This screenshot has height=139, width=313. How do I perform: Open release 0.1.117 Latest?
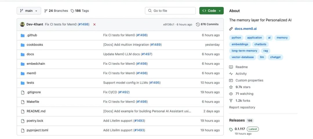coord(247,129)
